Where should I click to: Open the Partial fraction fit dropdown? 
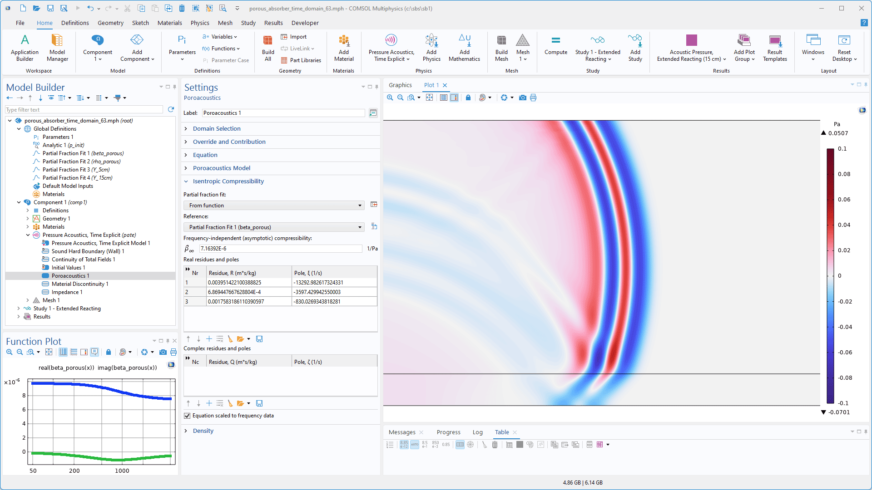click(x=274, y=206)
